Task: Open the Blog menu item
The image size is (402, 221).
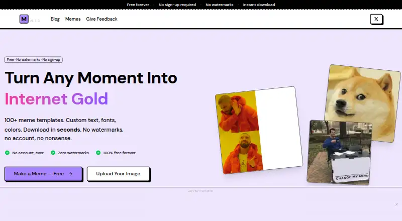Action: [55, 19]
